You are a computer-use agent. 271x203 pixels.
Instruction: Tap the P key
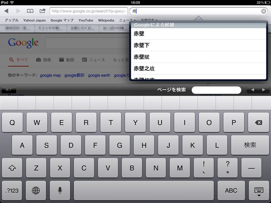(x=234, y=122)
